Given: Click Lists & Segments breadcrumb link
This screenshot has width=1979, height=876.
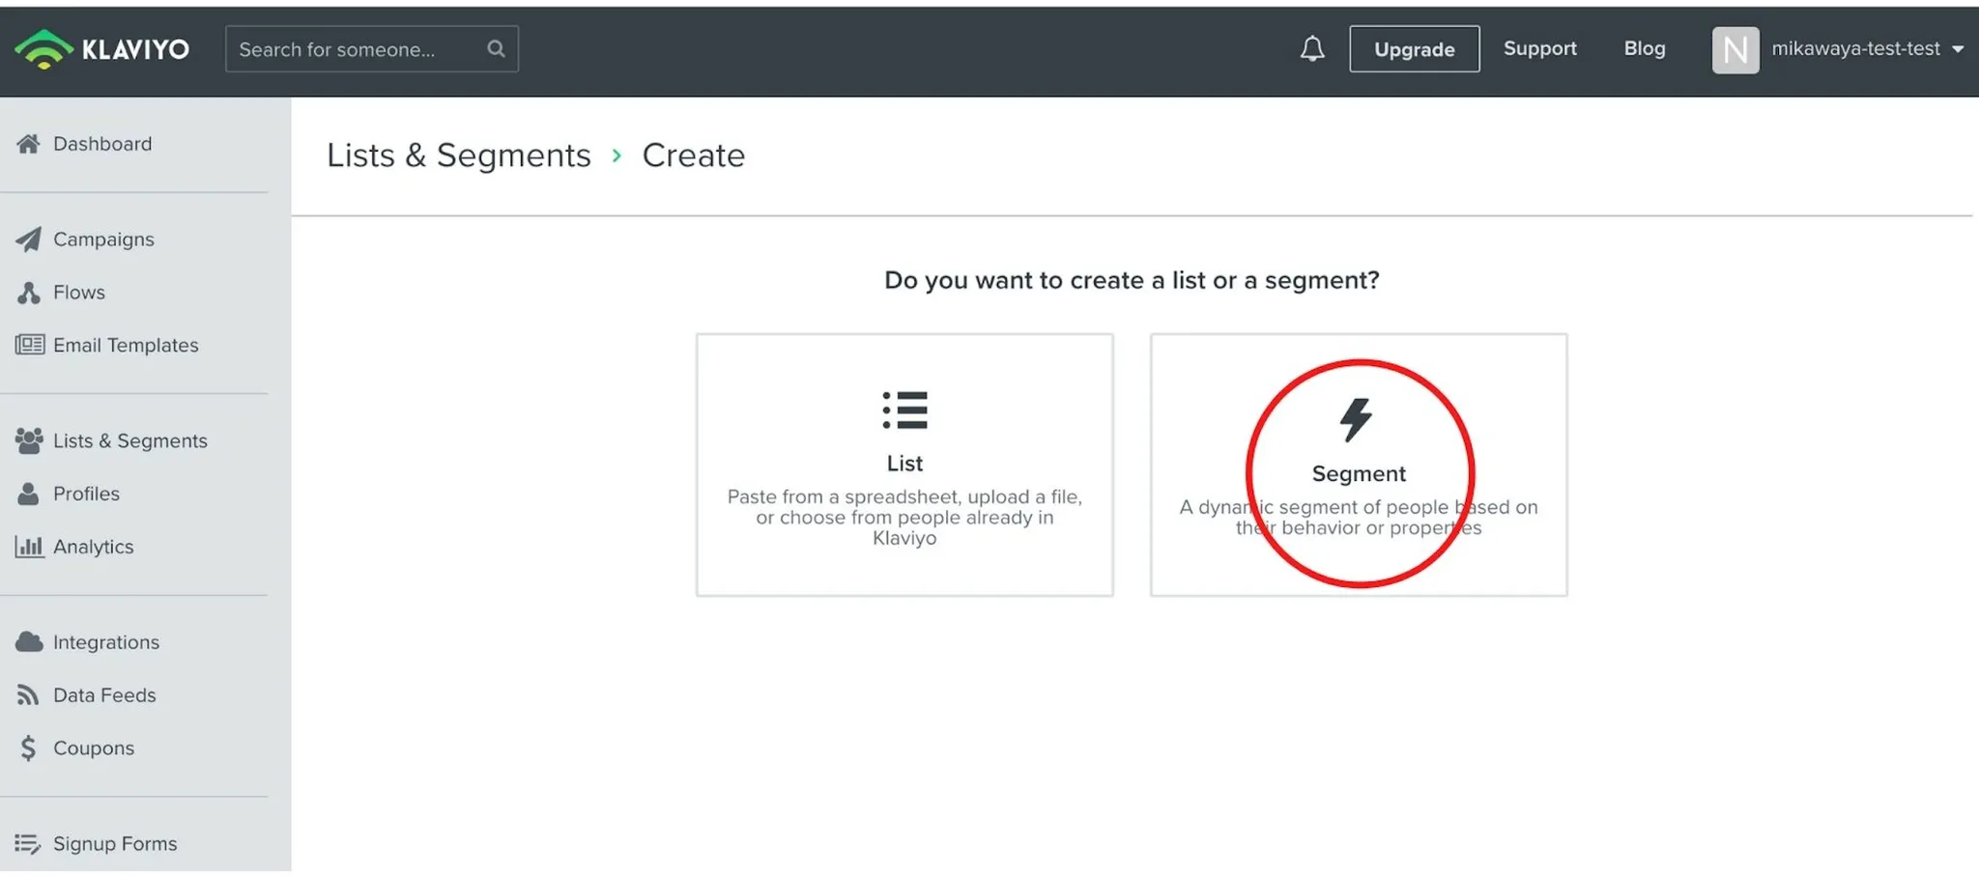Looking at the screenshot, I should tap(459, 155).
